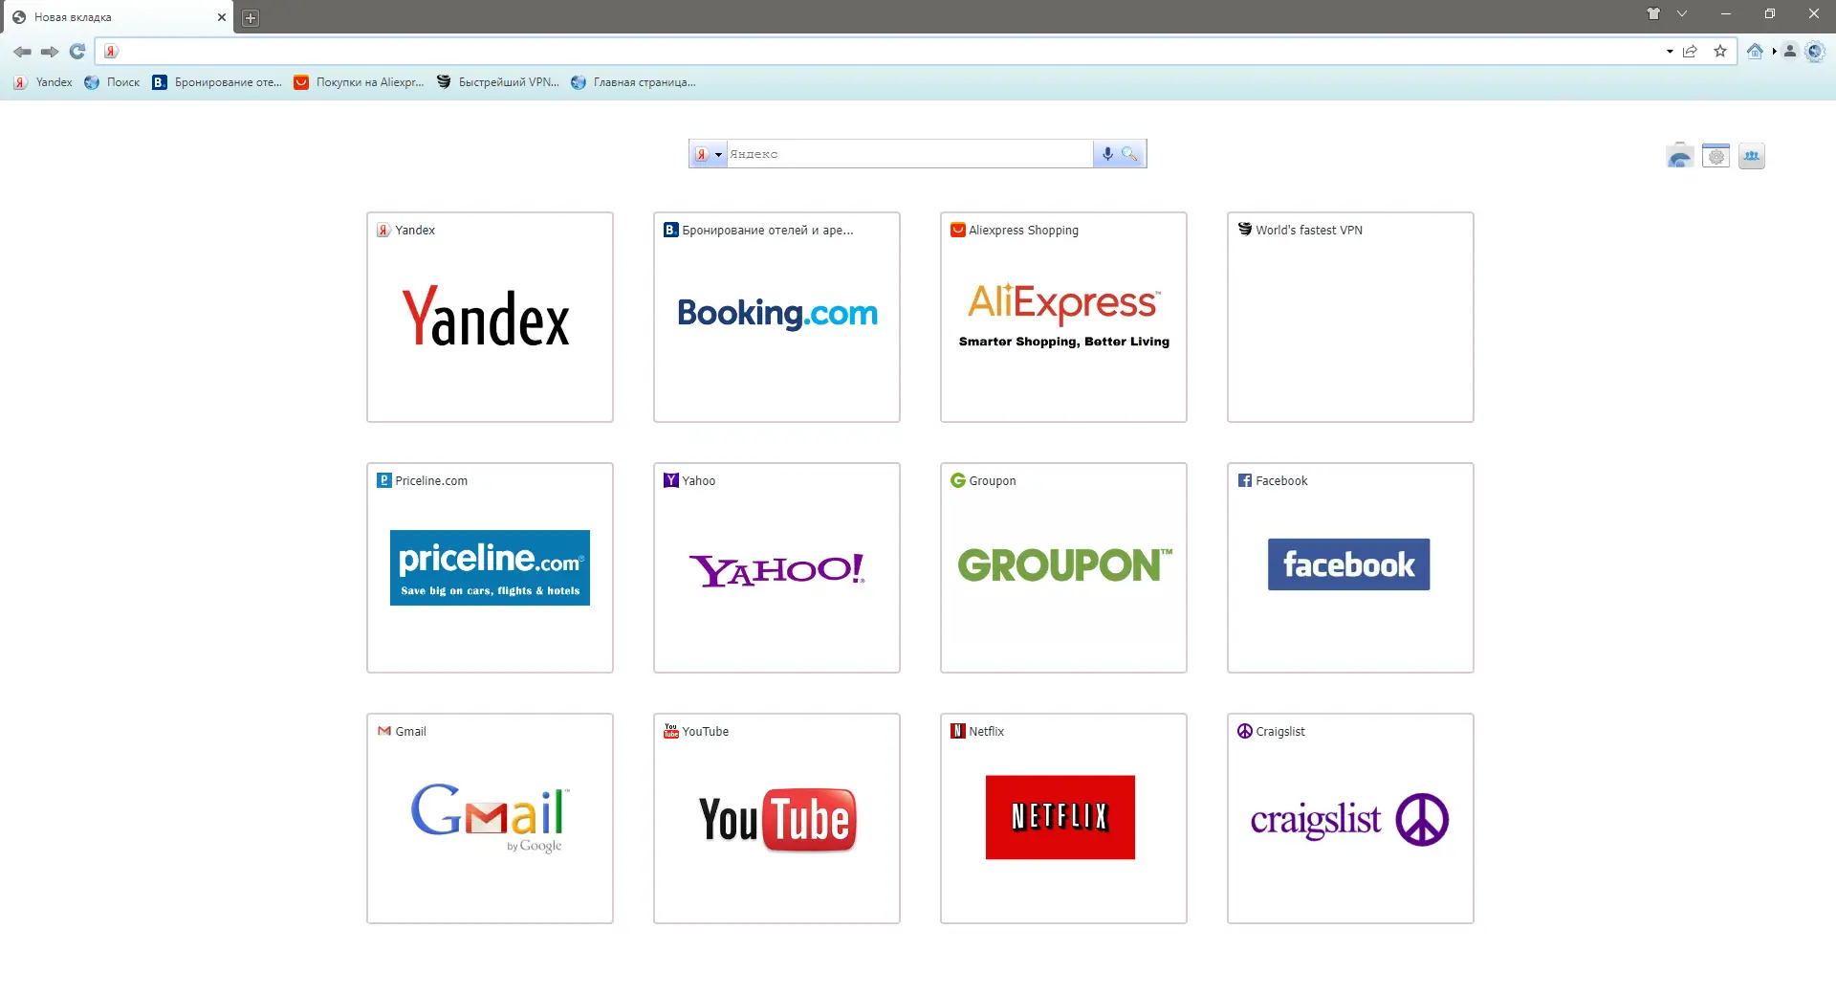The width and height of the screenshot is (1836, 995).
Task: Open the Покупки на Aliexpr... bookmark
Action: coord(359,82)
